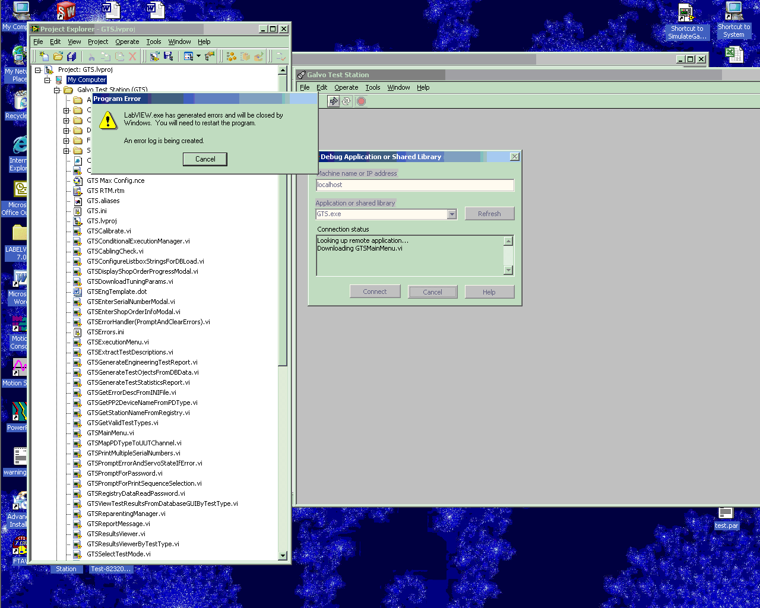Click the Run Continuously icon

tap(346, 102)
